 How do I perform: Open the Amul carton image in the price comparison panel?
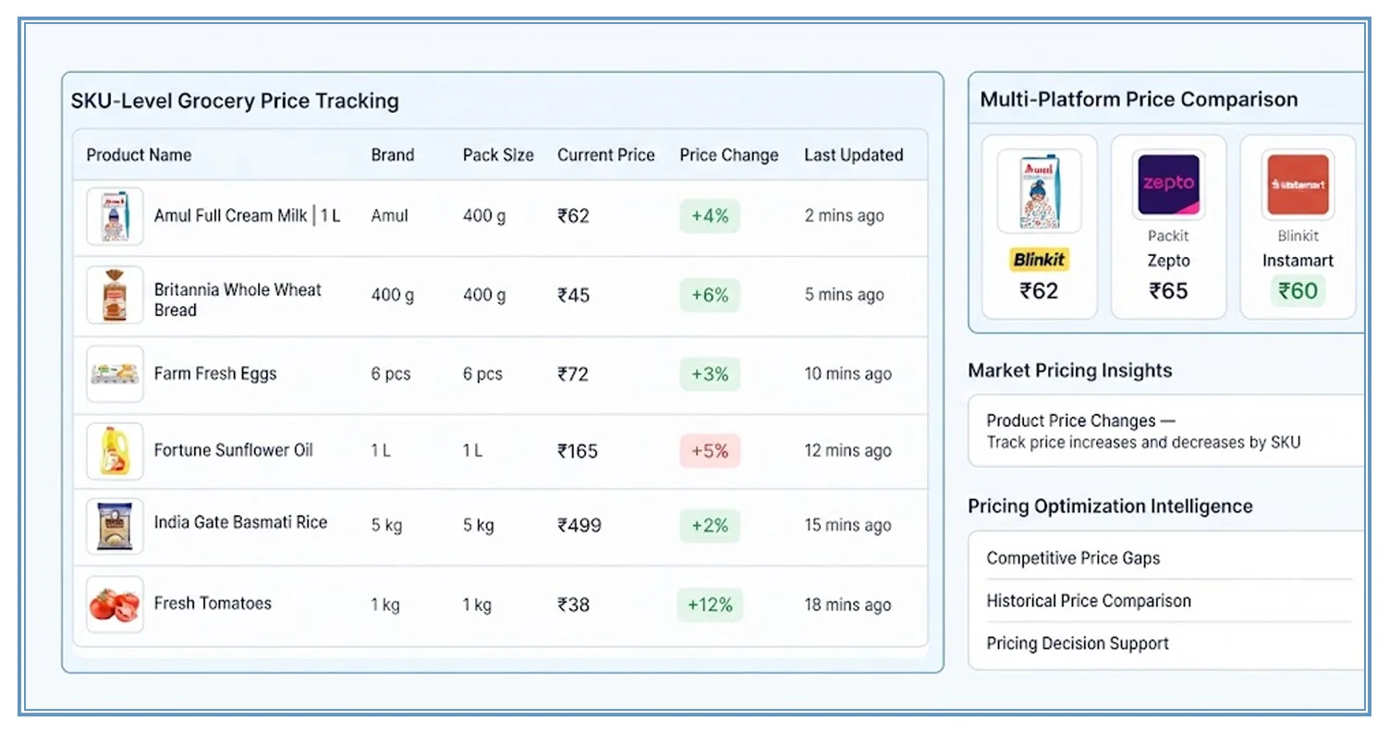point(1040,191)
